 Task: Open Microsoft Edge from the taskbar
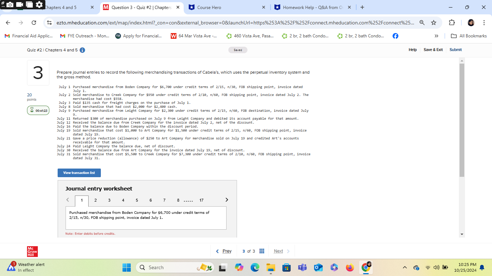click(255, 267)
